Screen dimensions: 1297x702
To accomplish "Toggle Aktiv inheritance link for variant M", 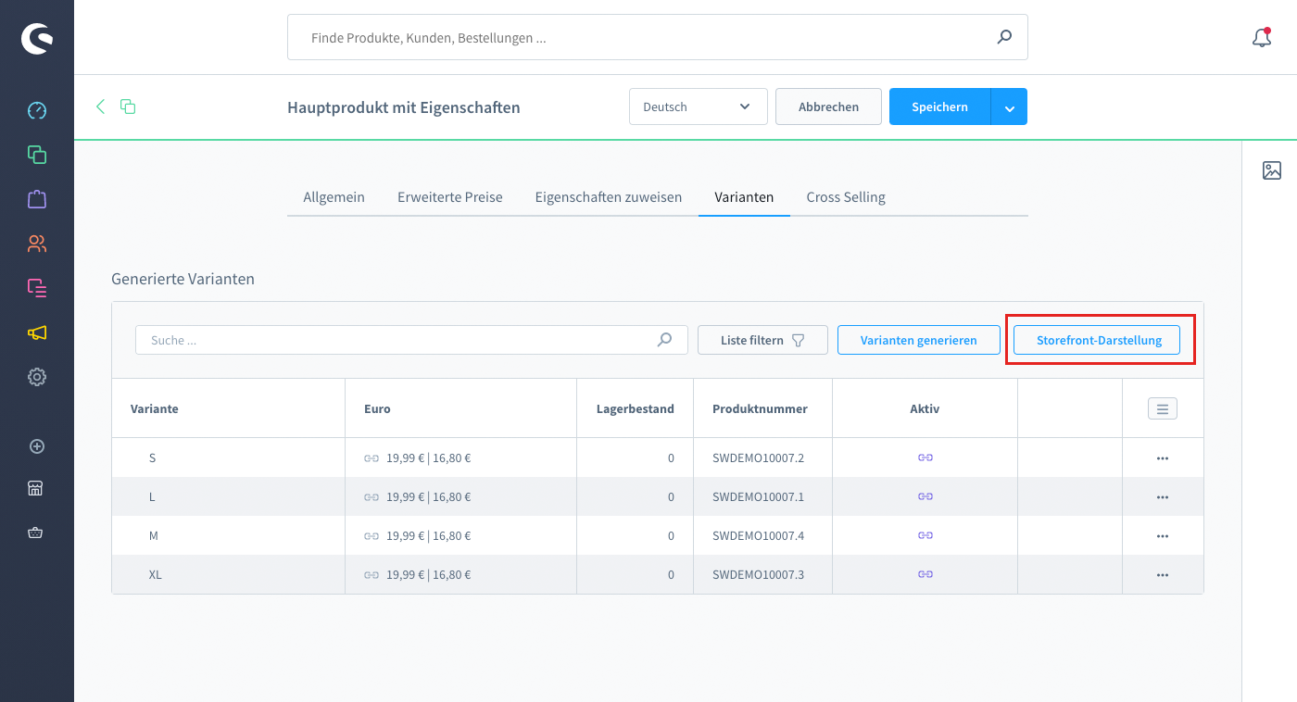I will click(925, 535).
